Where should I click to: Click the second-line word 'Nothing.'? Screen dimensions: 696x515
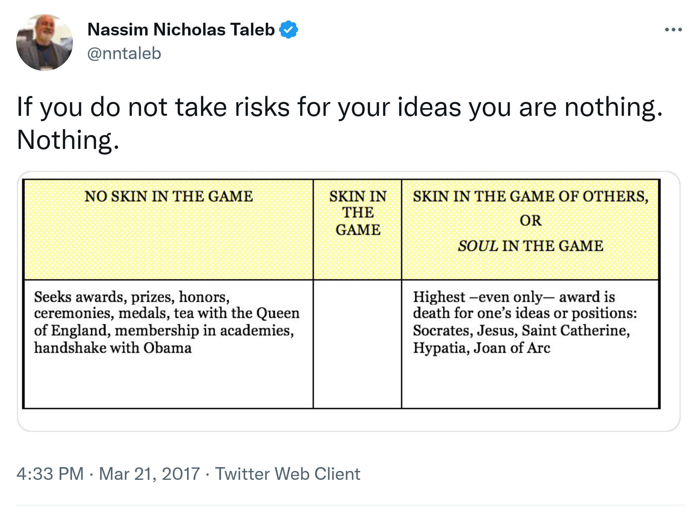pyautogui.click(x=68, y=140)
